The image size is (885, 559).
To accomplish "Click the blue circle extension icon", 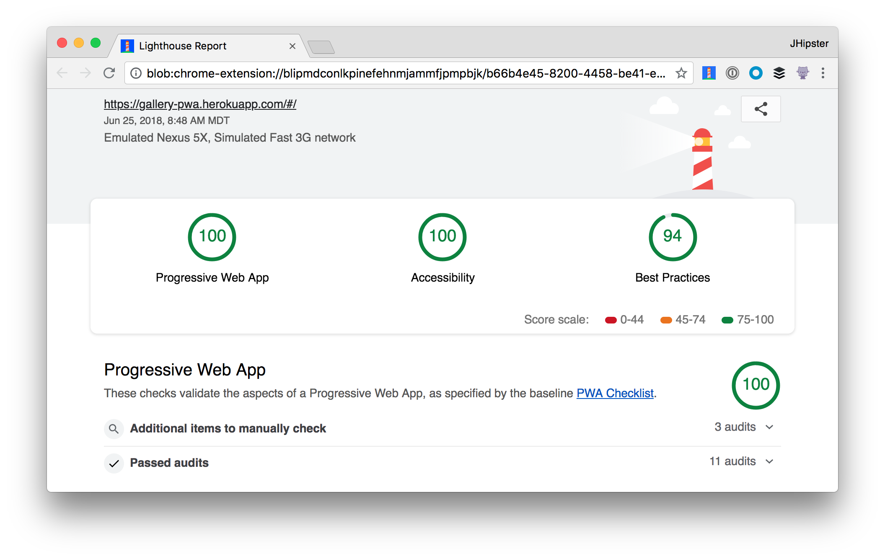I will coord(756,73).
